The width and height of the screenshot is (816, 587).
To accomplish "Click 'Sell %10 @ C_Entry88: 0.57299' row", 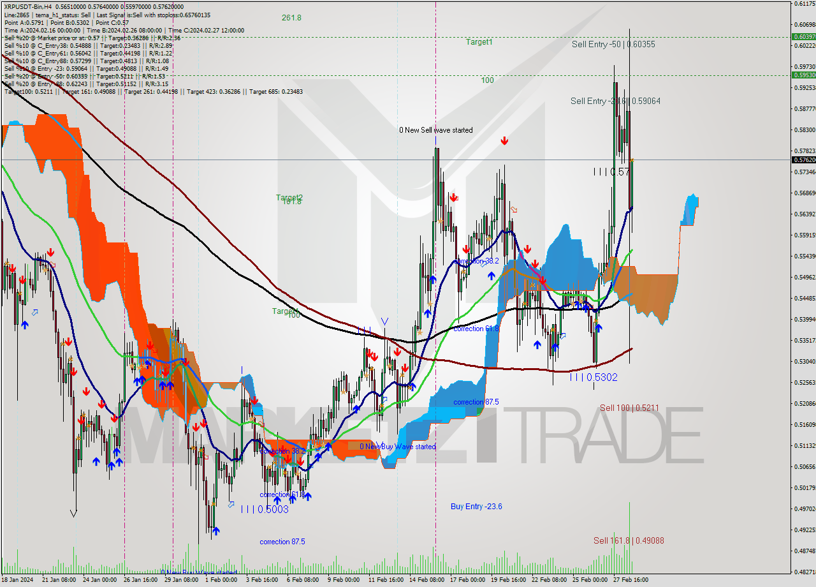I will [x=87, y=61].
